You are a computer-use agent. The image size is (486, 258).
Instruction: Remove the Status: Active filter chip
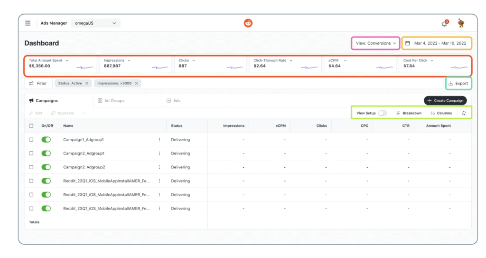tap(86, 83)
